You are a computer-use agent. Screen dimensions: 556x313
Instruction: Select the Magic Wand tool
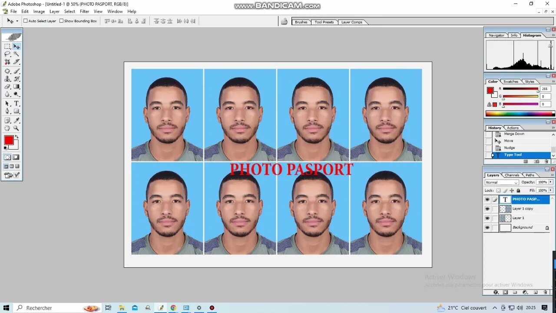click(x=17, y=54)
